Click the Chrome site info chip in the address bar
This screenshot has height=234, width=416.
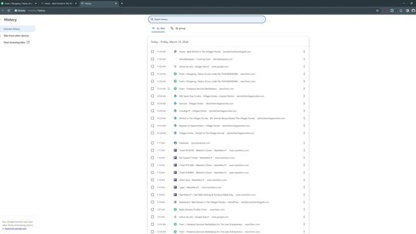(x=20, y=10)
